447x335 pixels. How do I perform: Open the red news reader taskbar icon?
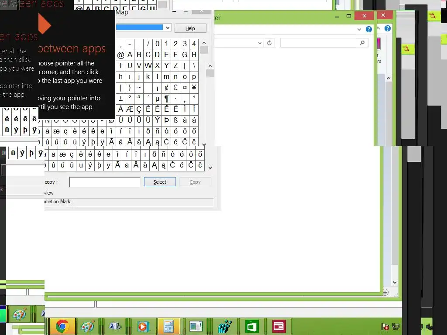(x=279, y=326)
